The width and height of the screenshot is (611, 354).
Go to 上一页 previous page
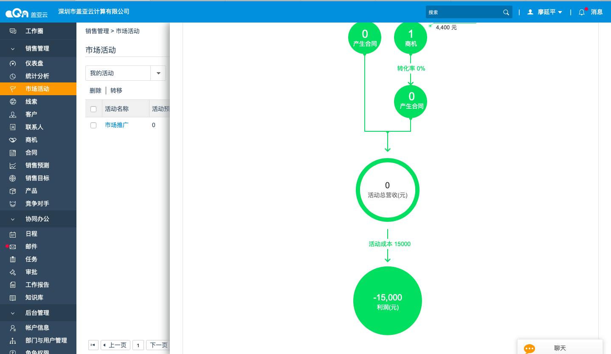point(115,345)
